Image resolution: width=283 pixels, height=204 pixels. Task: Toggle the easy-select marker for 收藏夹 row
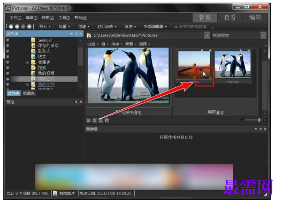[8, 62]
